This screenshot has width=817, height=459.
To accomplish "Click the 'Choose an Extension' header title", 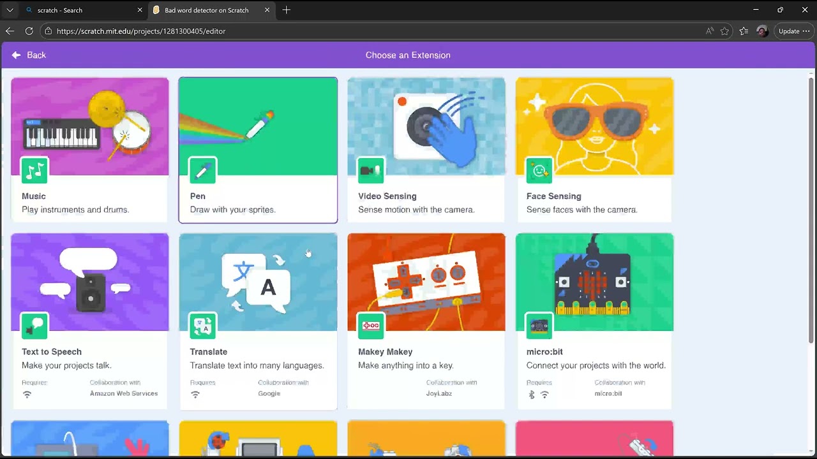I will tap(408, 55).
